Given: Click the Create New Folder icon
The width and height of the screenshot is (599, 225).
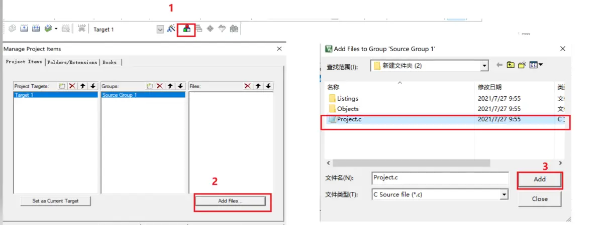Looking at the screenshot, I should [522, 65].
